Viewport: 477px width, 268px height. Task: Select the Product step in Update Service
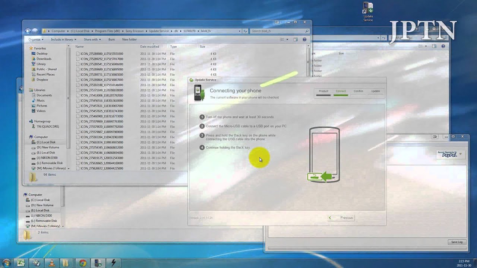point(323,92)
